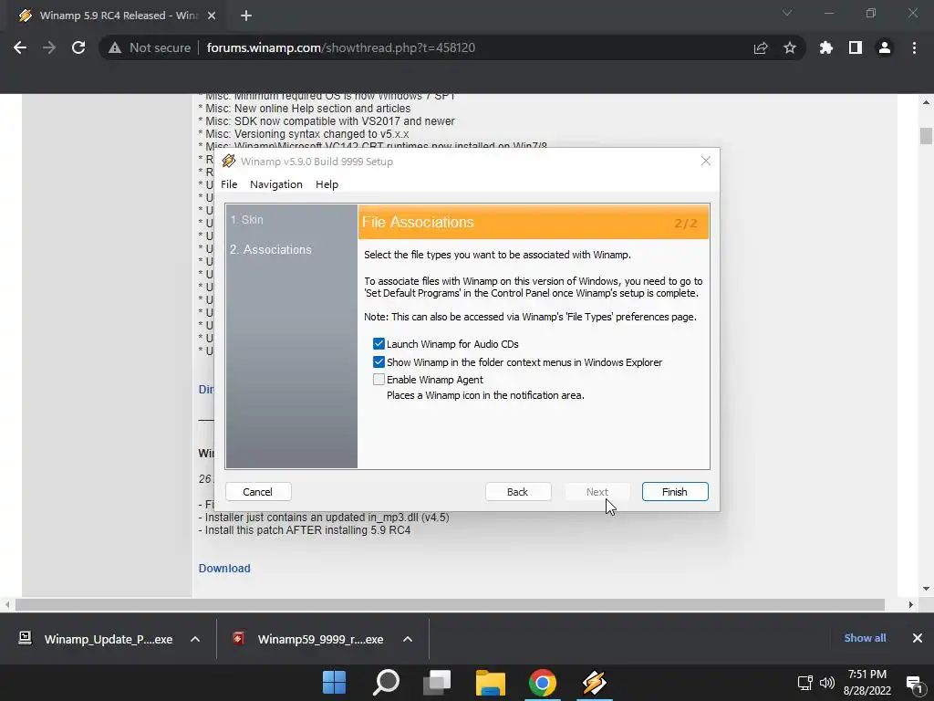Viewport: 934px width, 701px height.
Task: Click the text 'Misc: New online Help section and articles'
Action: 308,109
